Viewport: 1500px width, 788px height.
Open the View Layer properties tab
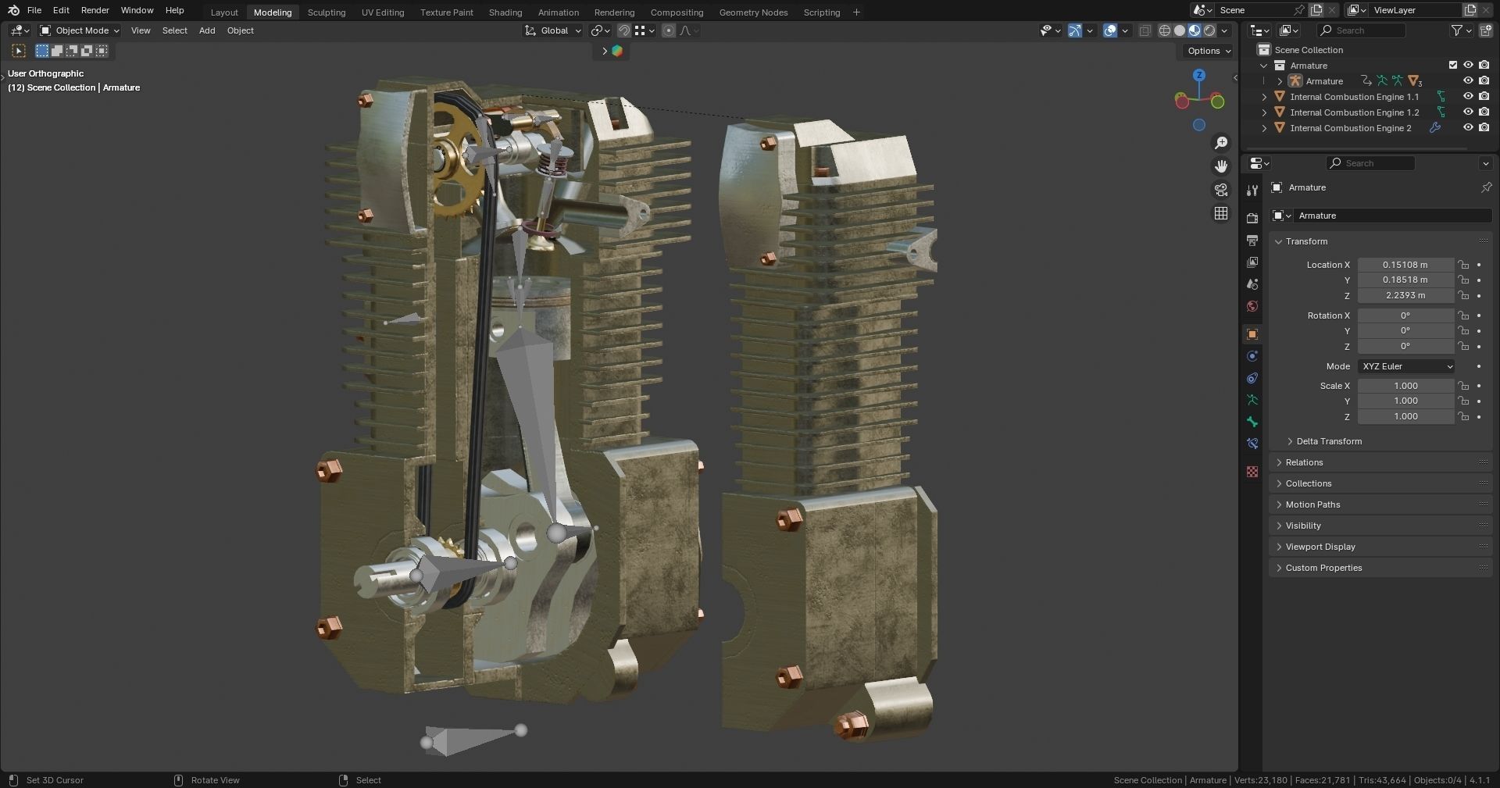click(x=1252, y=262)
